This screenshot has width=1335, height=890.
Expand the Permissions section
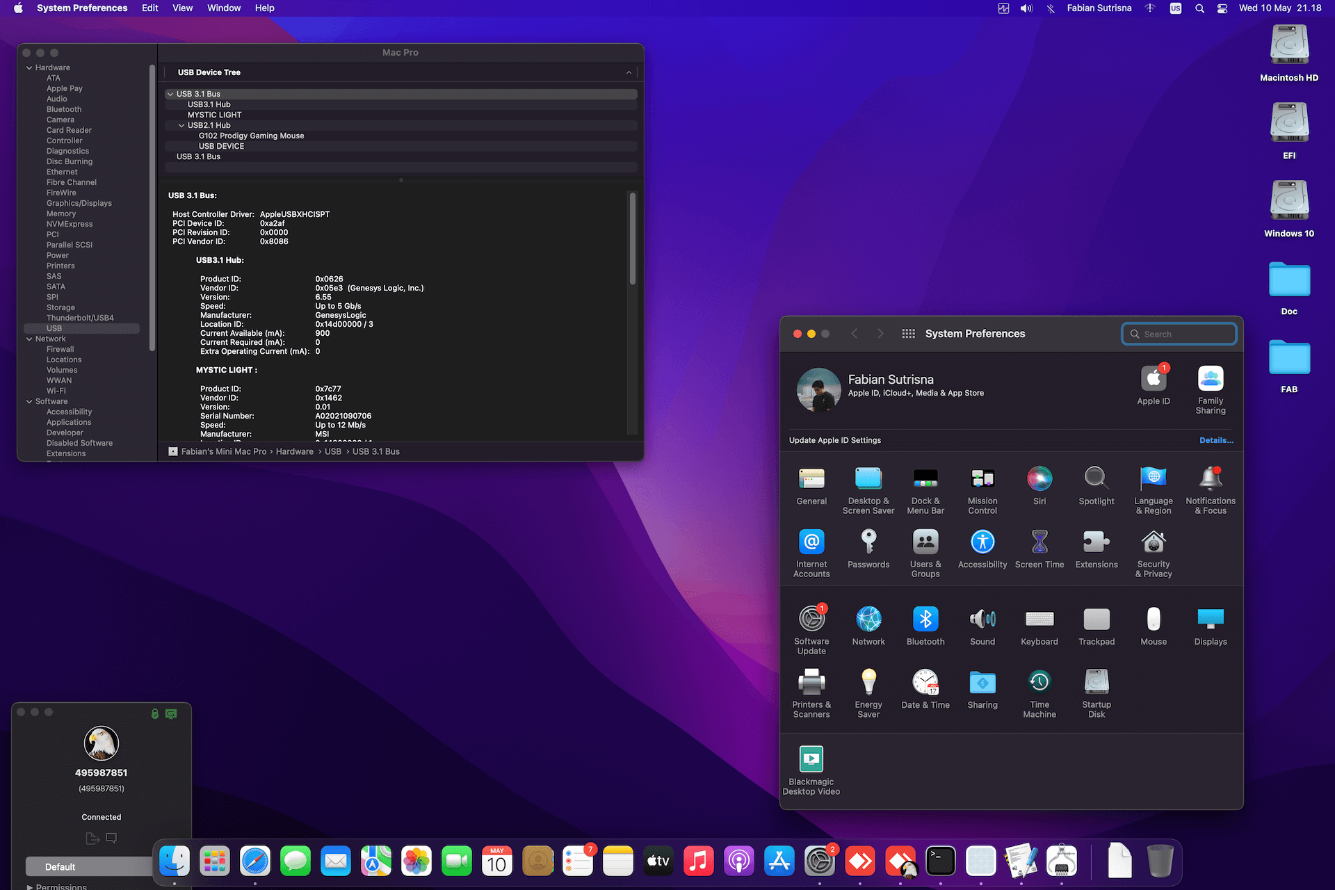click(x=29, y=887)
